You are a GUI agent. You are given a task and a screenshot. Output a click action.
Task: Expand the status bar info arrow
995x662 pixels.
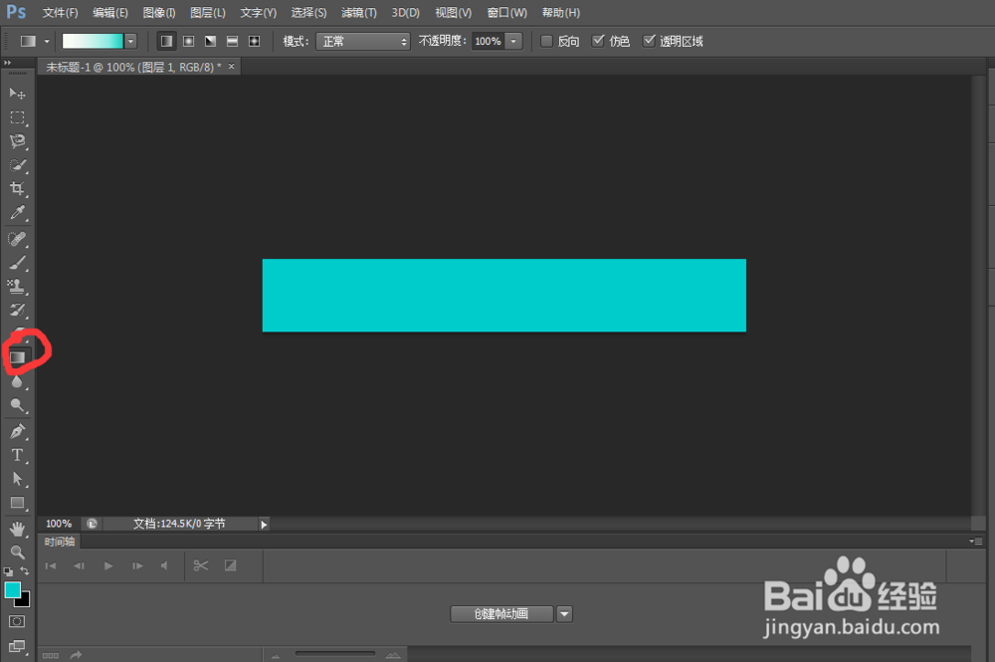[x=264, y=525]
